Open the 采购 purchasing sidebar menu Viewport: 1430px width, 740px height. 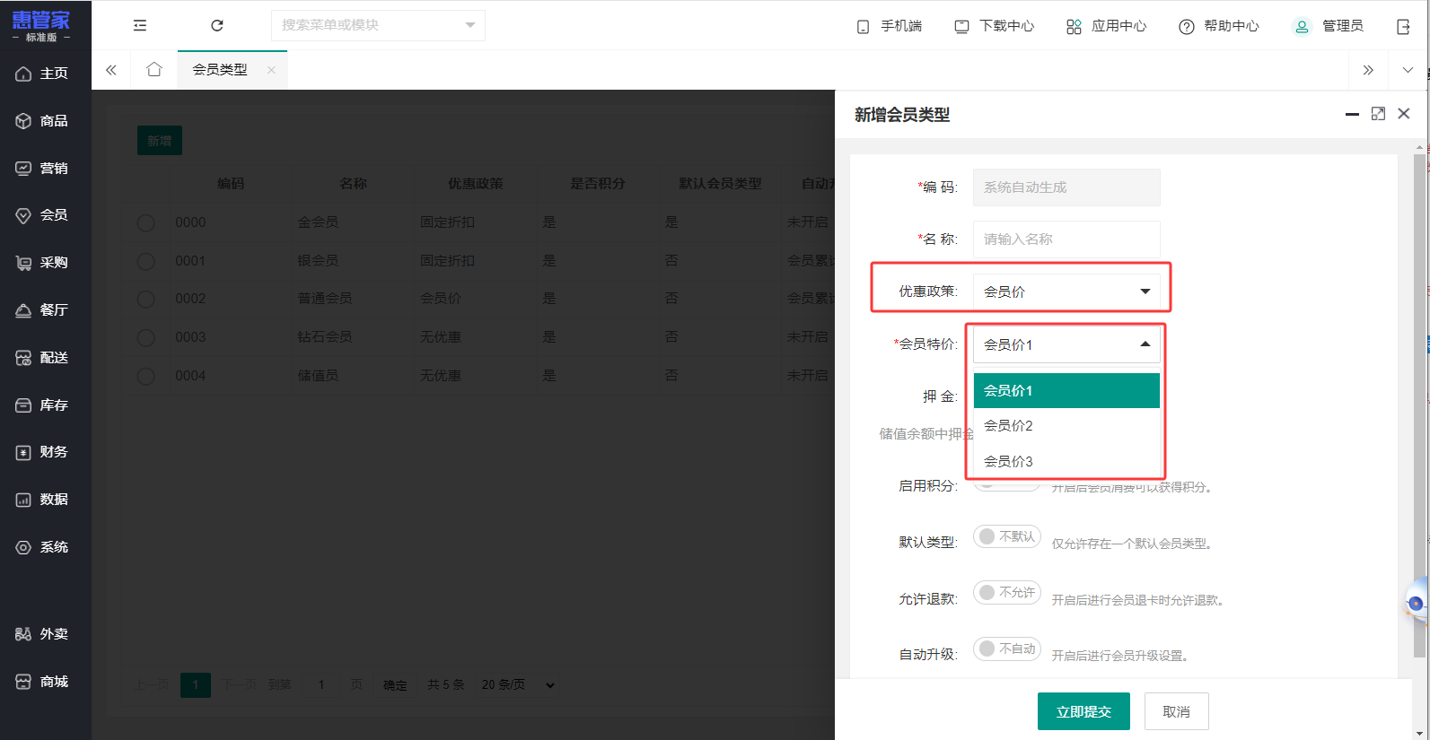coord(42,263)
